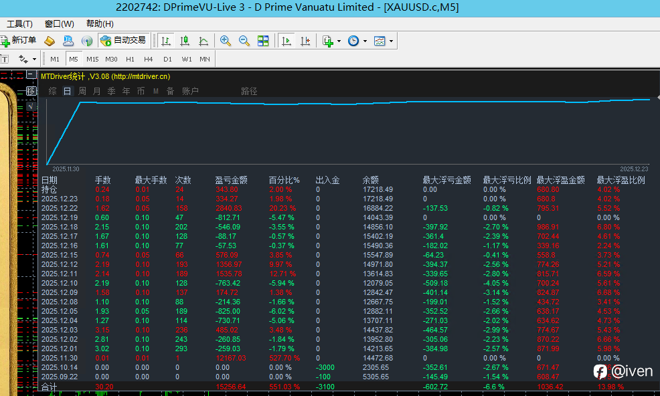Open the 帮助(H) menu
The image size is (660, 396).
pyautogui.click(x=100, y=24)
